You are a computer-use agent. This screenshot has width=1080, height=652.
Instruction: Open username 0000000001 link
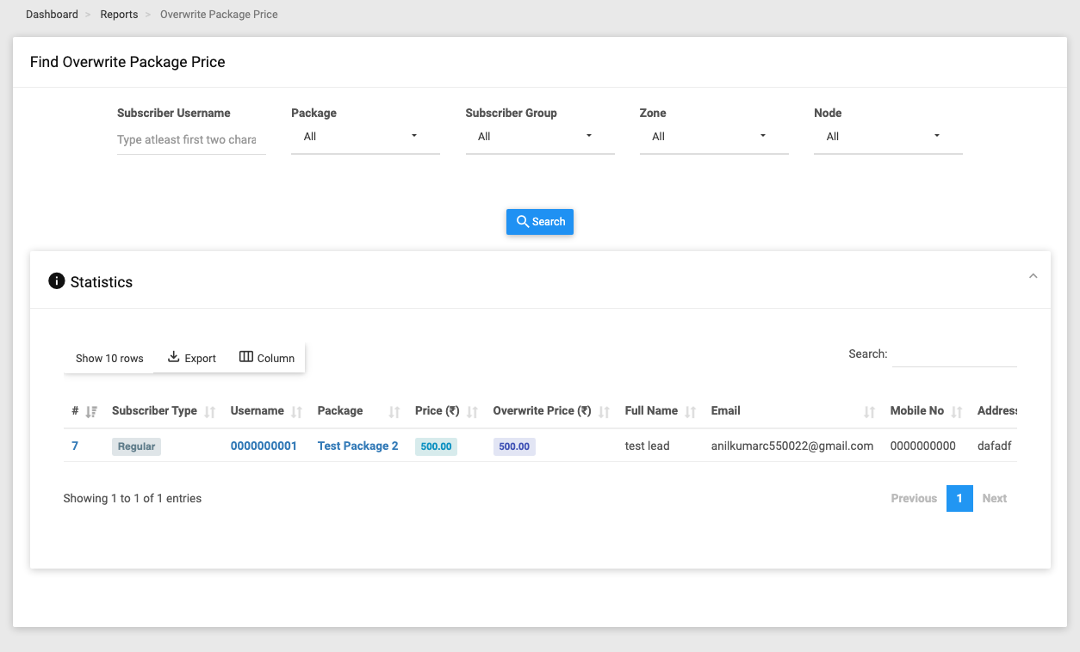264,446
